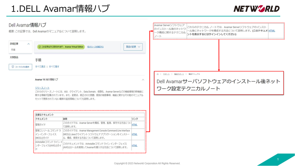Image resolution: width=295 pixels, height=166 pixels.
Task: Click the AVICLI guide document name cell
Action: click(49, 145)
